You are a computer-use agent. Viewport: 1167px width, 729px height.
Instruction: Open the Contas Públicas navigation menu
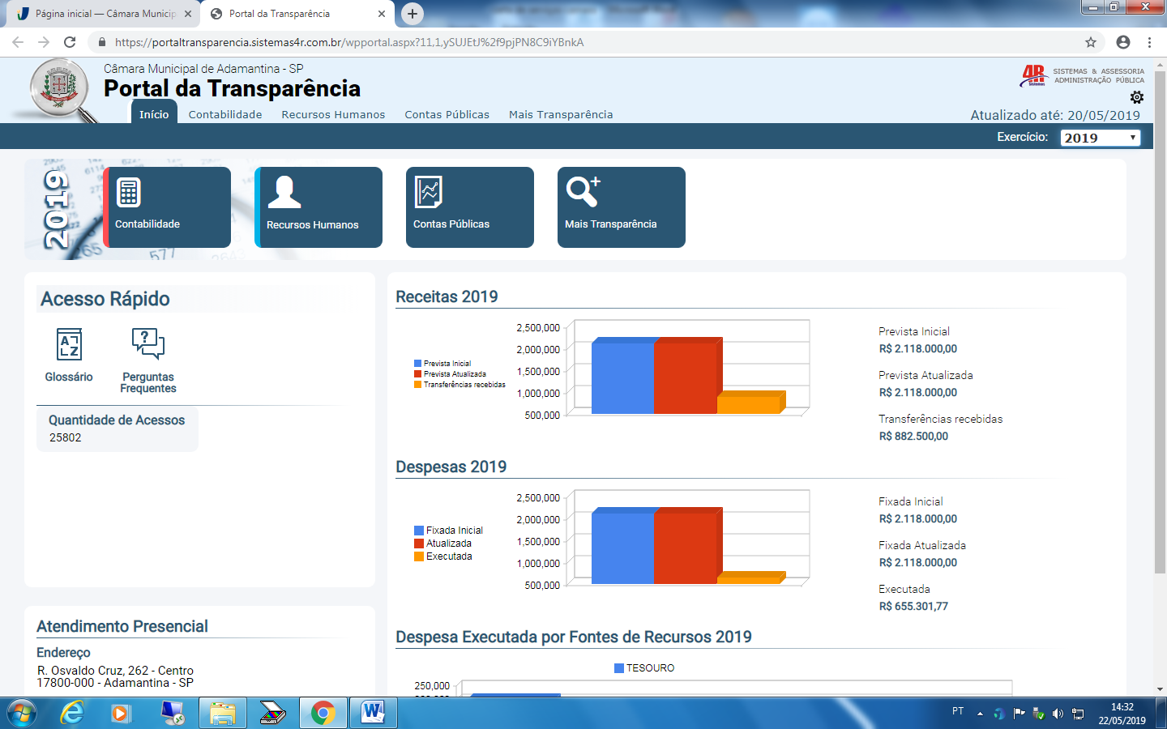(447, 114)
